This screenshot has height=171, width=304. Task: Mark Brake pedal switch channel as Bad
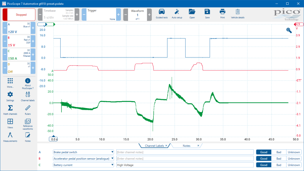(278, 152)
